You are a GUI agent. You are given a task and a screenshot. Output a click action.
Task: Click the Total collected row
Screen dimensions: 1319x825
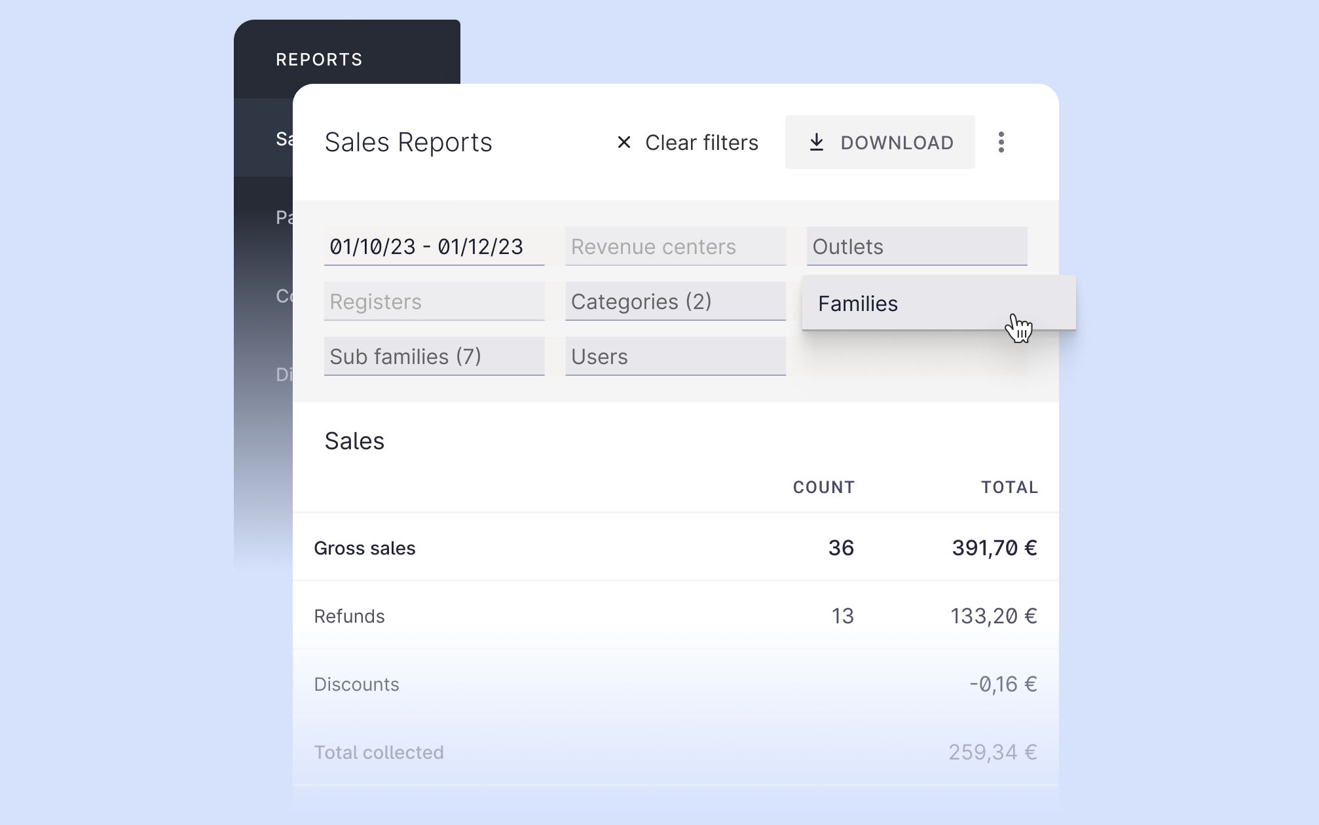click(x=675, y=752)
